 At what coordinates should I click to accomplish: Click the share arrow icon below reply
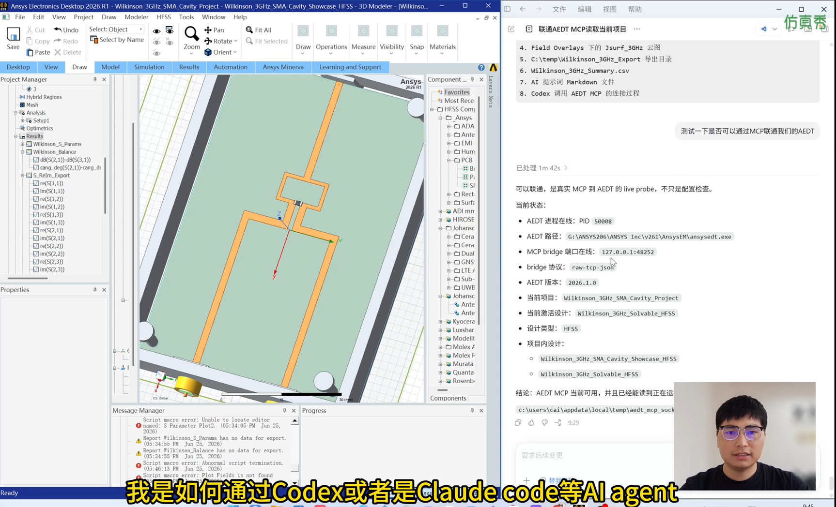(558, 423)
